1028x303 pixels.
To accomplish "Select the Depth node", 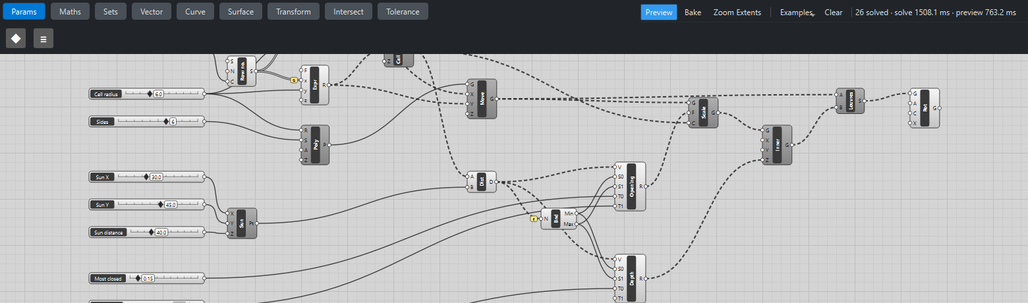I will pos(630,279).
